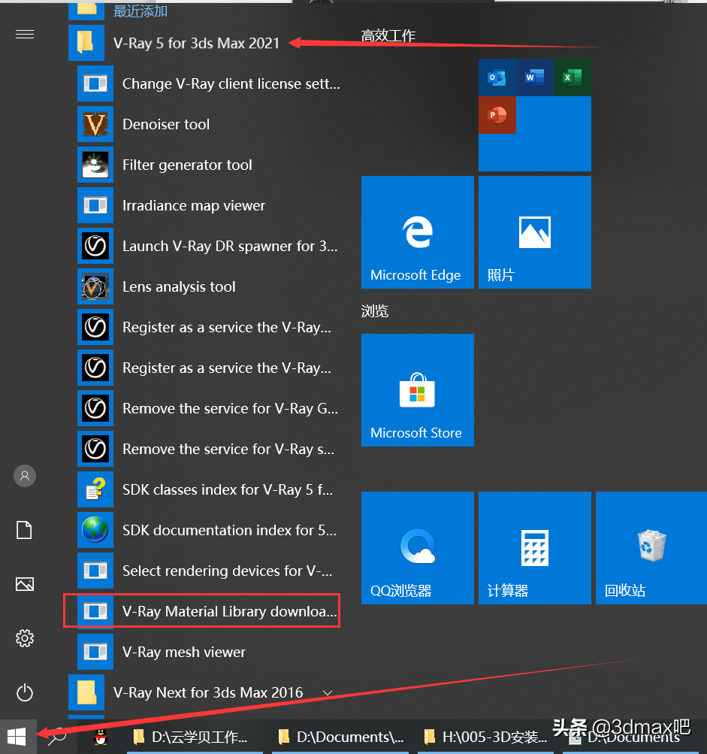Image resolution: width=707 pixels, height=754 pixels.
Task: Open the QQ penguin icon in taskbar
Action: click(101, 737)
